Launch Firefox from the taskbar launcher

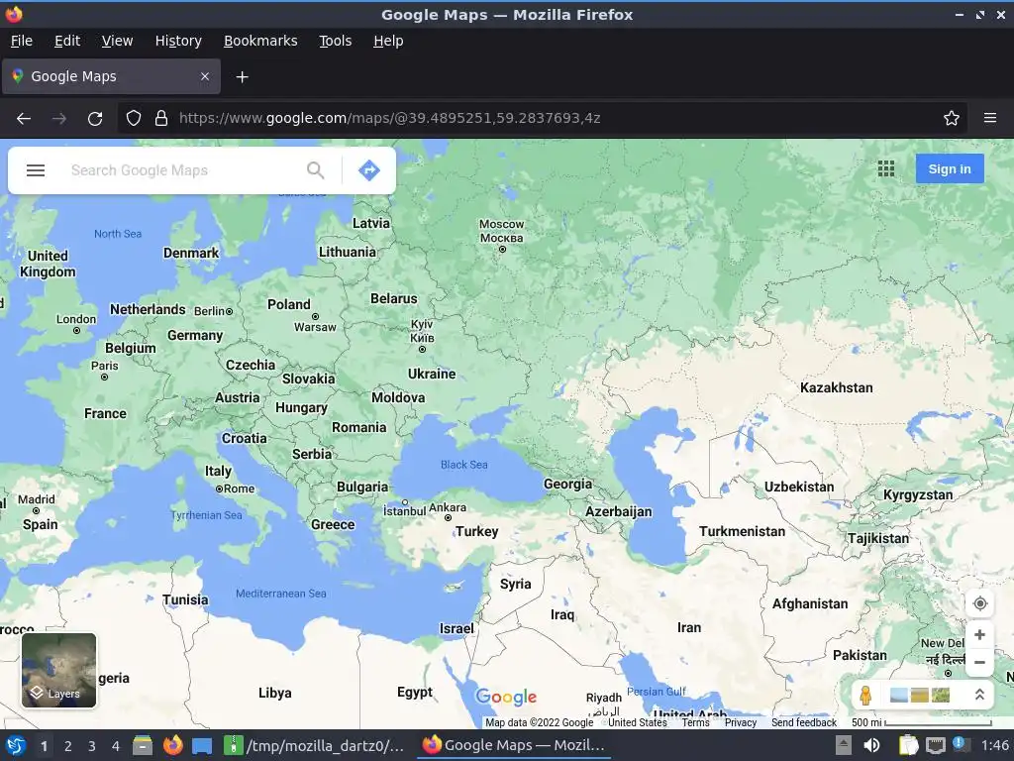coord(172,745)
